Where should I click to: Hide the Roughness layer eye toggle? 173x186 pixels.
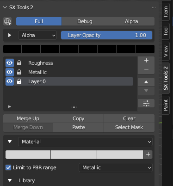[x=10, y=63]
